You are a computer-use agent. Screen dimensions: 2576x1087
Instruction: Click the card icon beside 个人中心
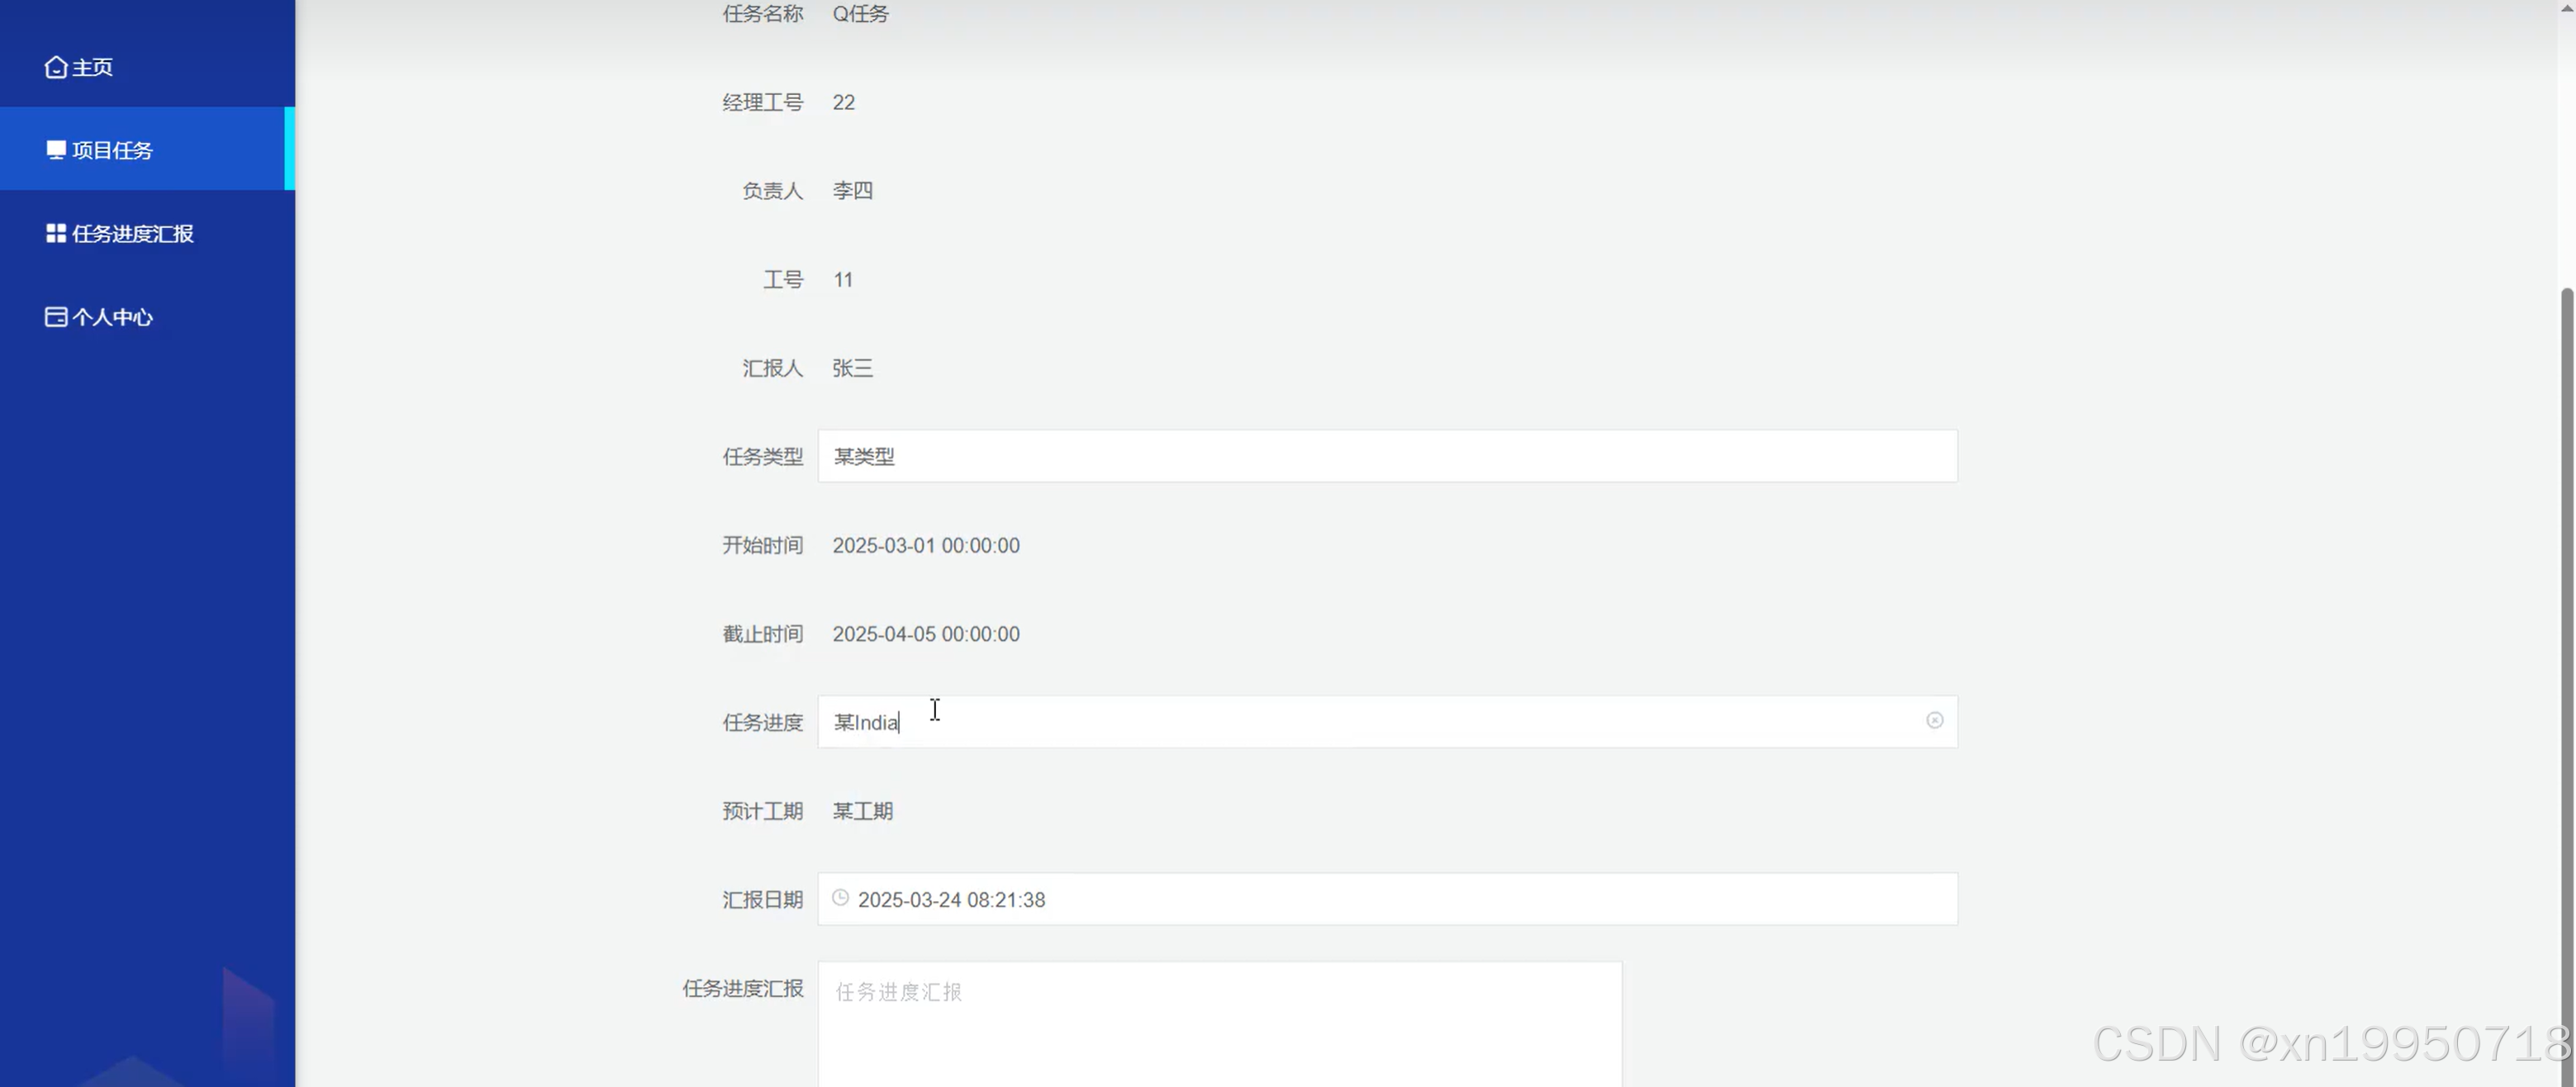[x=56, y=317]
